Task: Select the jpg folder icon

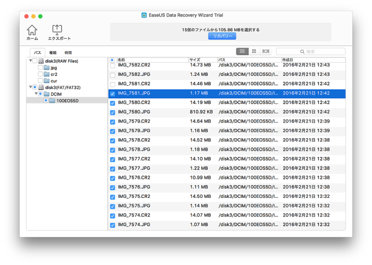Action: click(47, 68)
